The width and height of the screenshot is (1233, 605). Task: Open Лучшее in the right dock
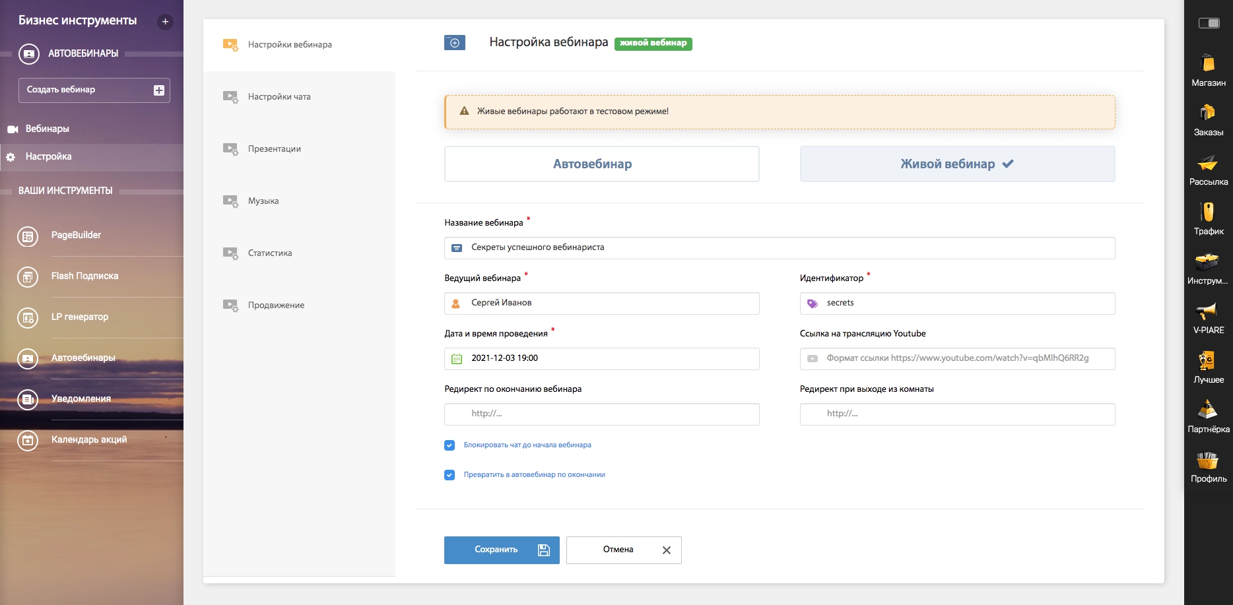[1208, 367]
